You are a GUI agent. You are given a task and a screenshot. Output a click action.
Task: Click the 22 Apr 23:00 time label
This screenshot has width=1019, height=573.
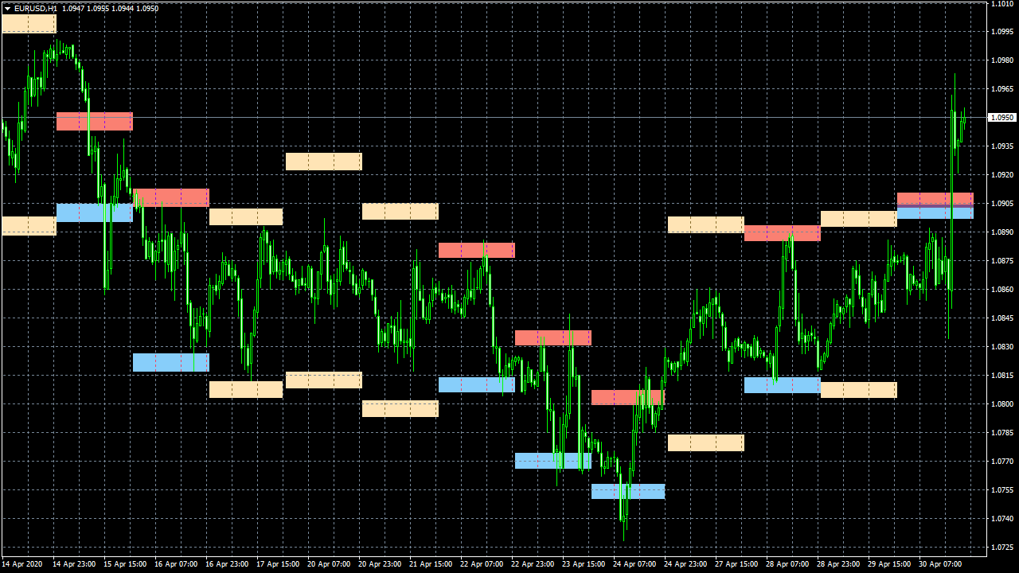[x=533, y=564]
